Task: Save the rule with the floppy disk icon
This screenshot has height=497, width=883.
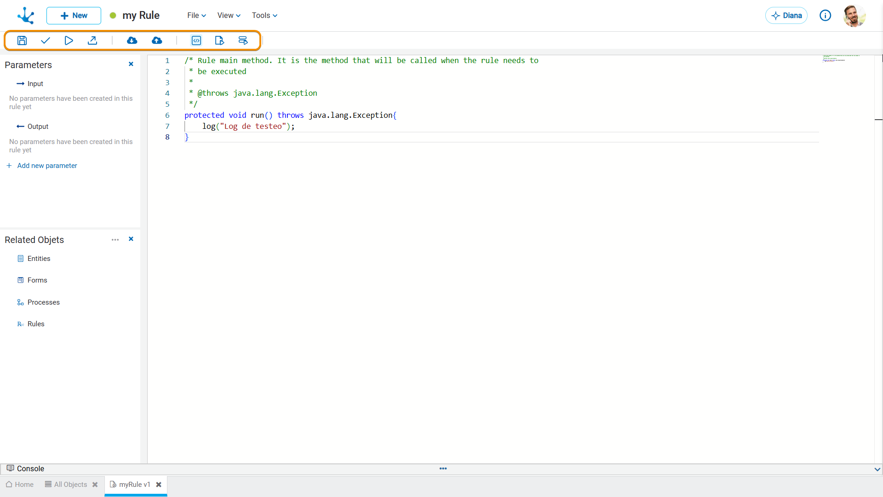Action: coord(22,40)
